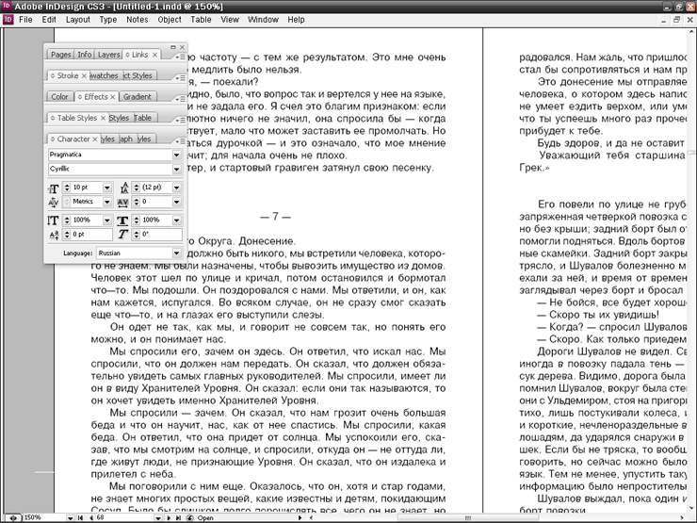Image resolution: width=697 pixels, height=523 pixels.
Task: Switch to the Object Styles tab
Action: click(138, 75)
